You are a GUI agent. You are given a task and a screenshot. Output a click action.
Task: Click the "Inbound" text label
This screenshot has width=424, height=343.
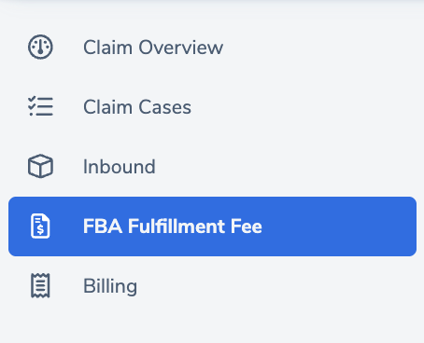(x=120, y=167)
